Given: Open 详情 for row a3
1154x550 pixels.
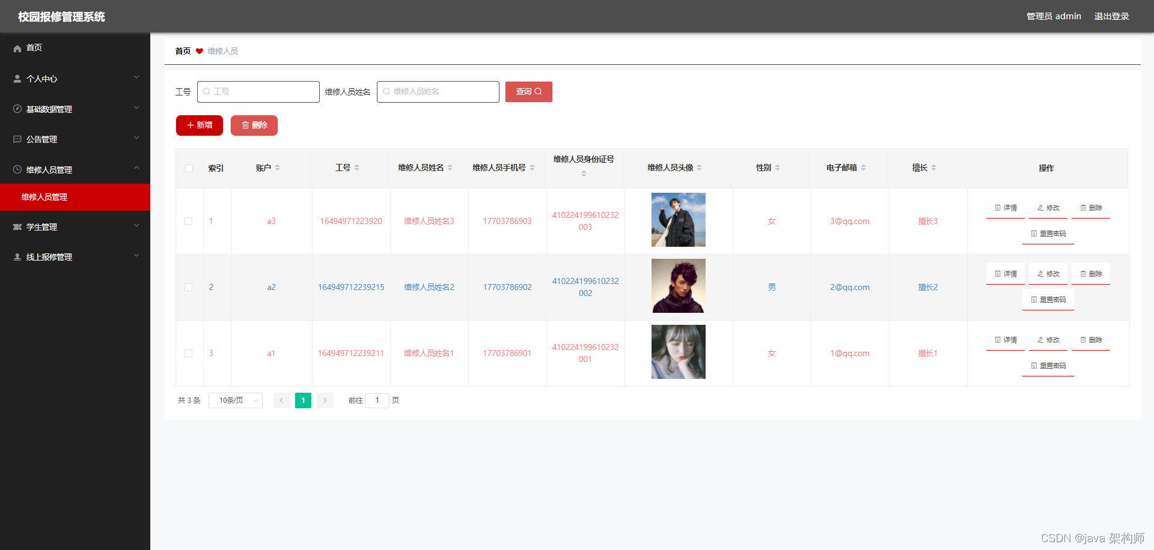Looking at the screenshot, I should pyautogui.click(x=1006, y=208).
